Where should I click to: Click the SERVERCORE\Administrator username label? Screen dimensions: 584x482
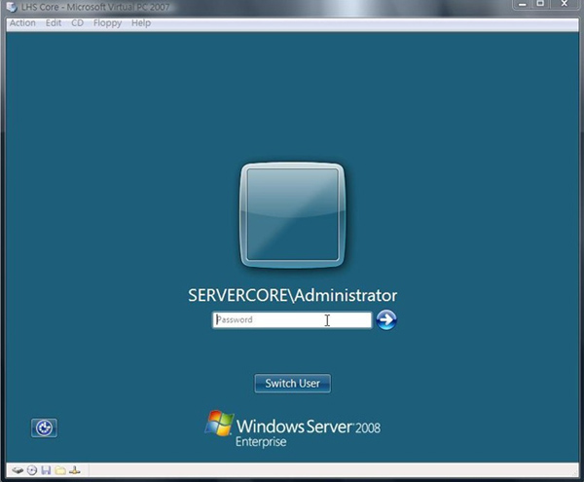292,295
